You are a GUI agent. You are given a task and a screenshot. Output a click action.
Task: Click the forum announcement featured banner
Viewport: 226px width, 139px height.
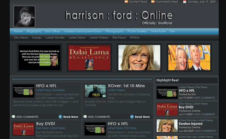pyautogui.click(x=39, y=57)
